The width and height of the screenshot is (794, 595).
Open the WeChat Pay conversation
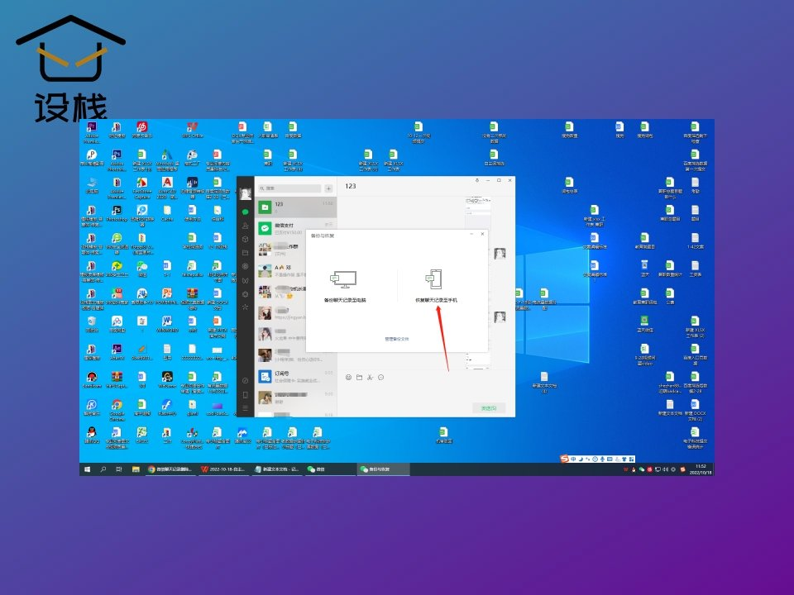coord(294,226)
